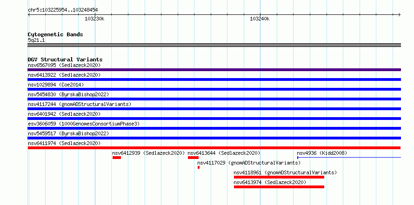Click the nsv6413922 (Sedlazeck2020) label

[x=64, y=75]
